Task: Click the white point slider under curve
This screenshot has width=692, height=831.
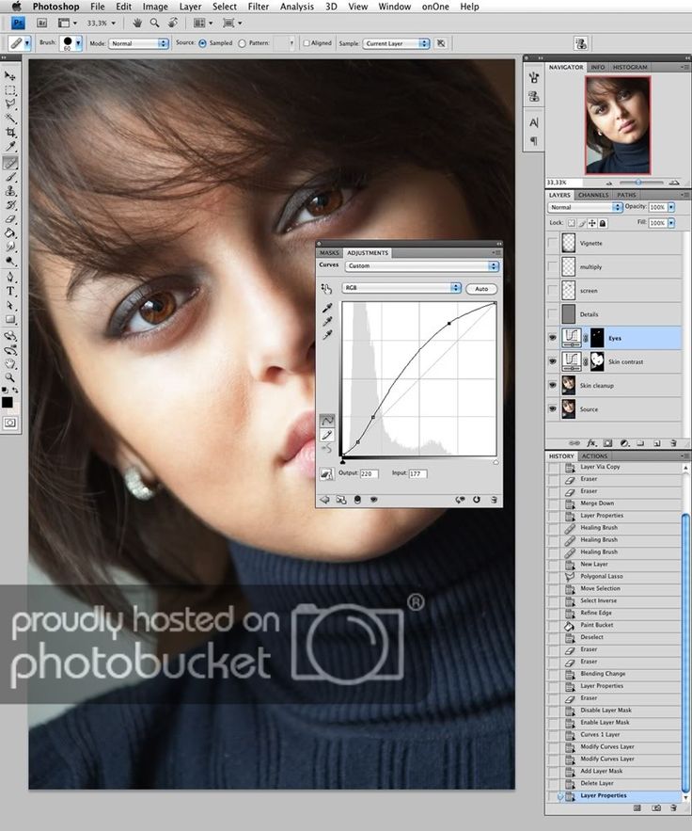Action: click(496, 462)
